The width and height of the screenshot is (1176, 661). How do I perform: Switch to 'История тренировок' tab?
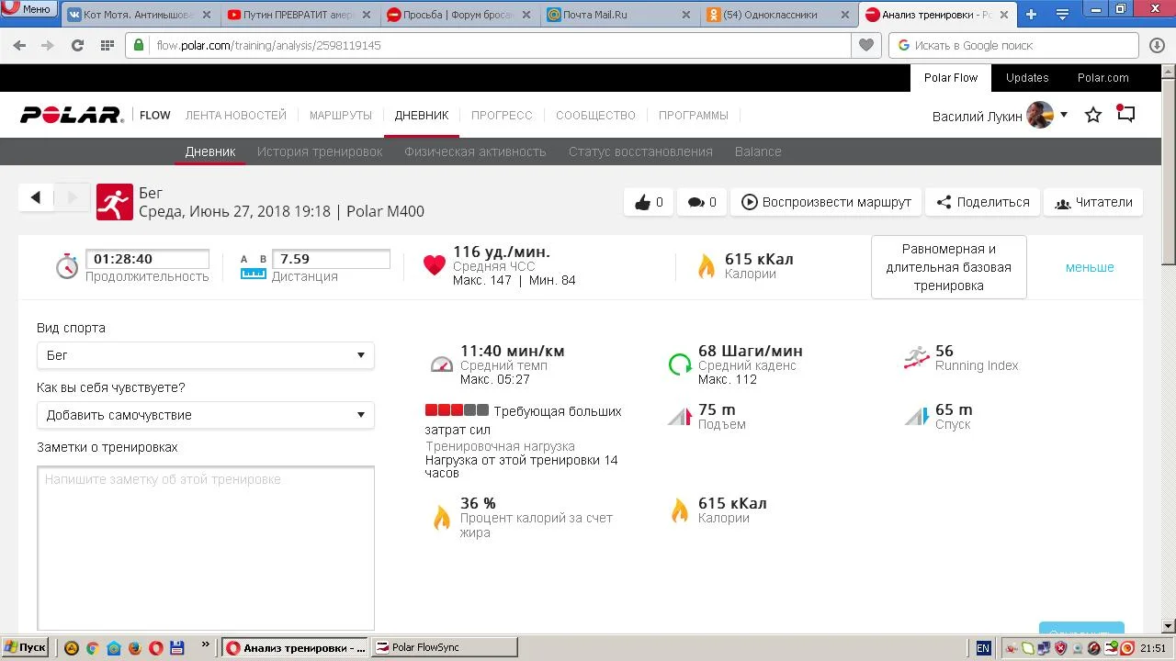click(x=320, y=151)
